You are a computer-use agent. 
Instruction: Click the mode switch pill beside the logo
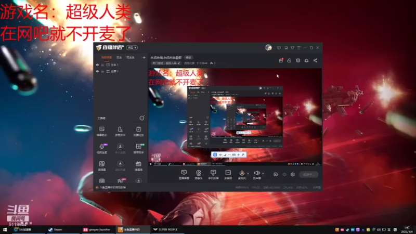coord(132,47)
